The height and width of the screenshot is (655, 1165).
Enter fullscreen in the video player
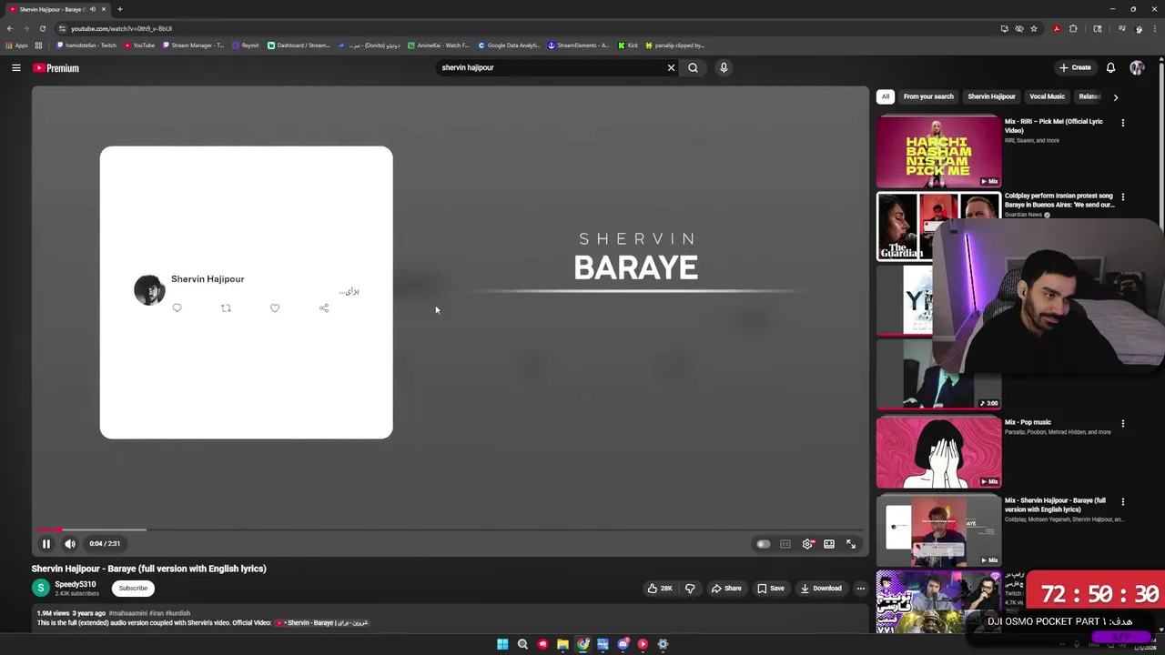pyautogui.click(x=851, y=544)
